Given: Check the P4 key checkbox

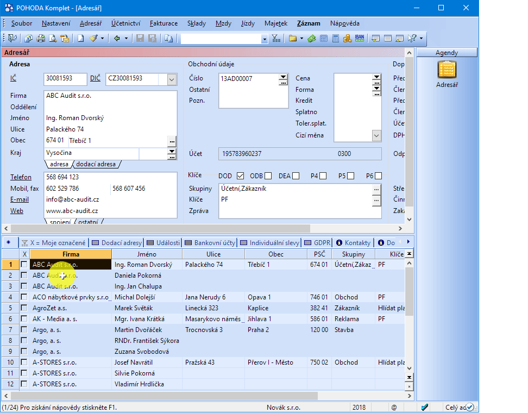Looking at the screenshot, I should (323, 176).
